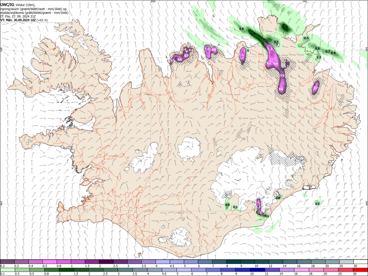The image size is (368, 276).
Task: Click the light grey 25 mm snow swatch
Action: pyautogui.click(x=346, y=262)
